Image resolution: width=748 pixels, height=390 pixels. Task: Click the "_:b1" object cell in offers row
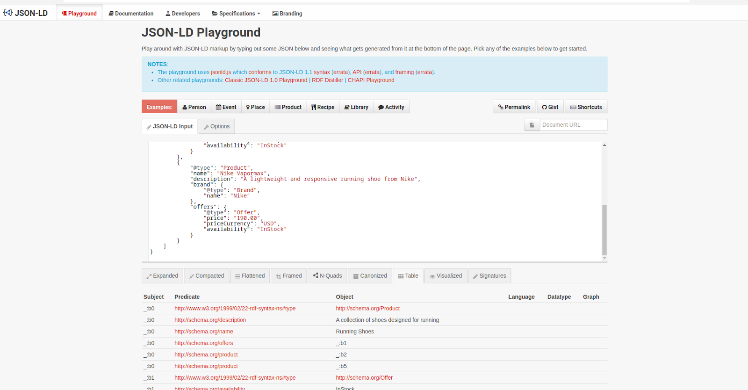coord(341,343)
